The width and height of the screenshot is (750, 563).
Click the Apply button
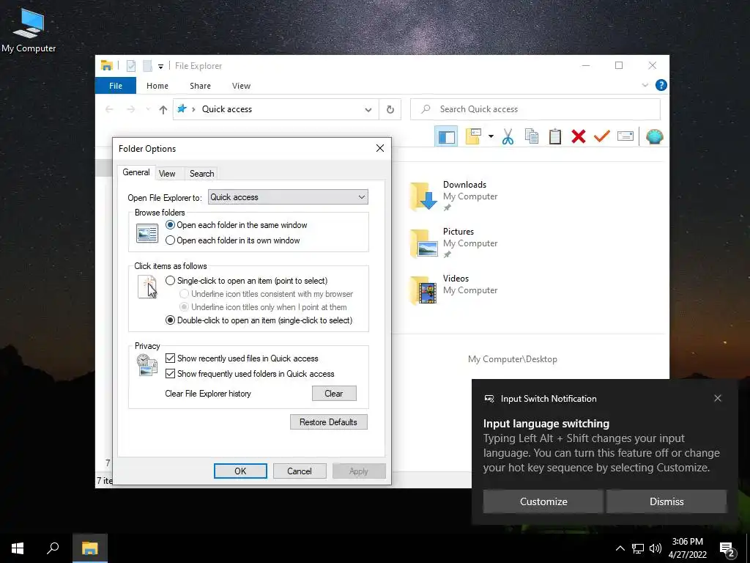359,471
